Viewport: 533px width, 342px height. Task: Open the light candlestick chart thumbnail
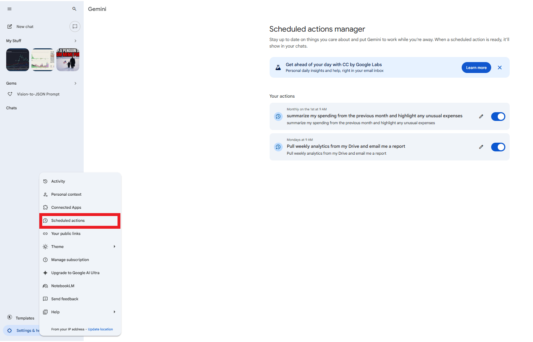(x=43, y=60)
